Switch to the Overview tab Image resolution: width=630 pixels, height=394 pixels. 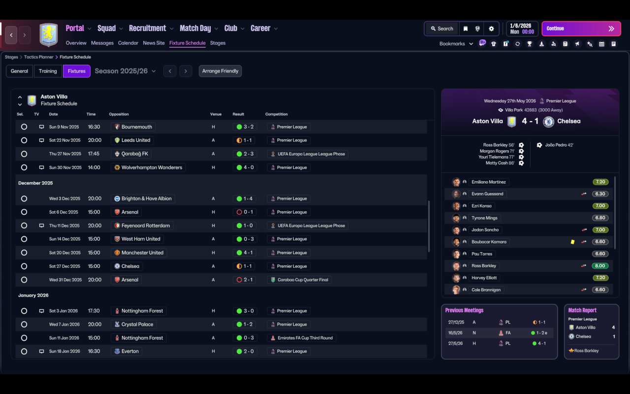point(76,43)
